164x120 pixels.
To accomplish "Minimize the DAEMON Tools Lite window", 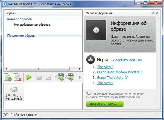I will coord(138,3).
